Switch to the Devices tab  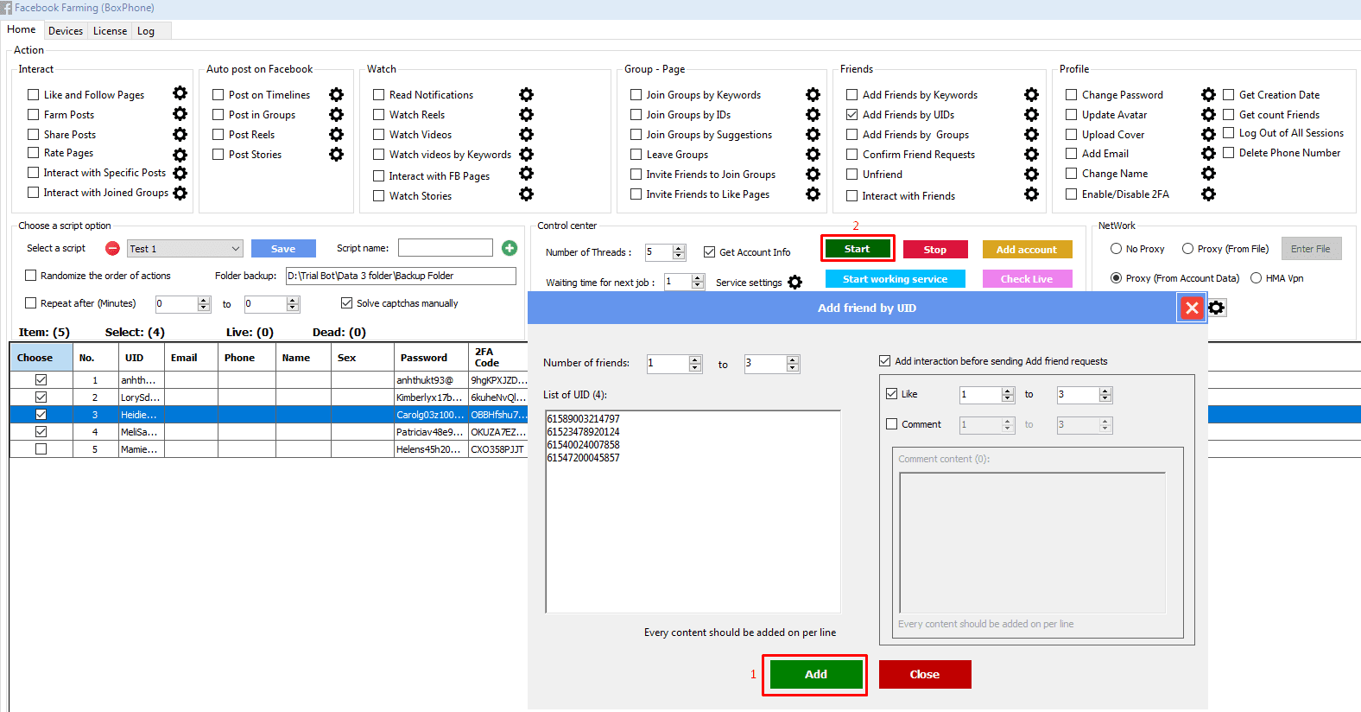(x=66, y=31)
